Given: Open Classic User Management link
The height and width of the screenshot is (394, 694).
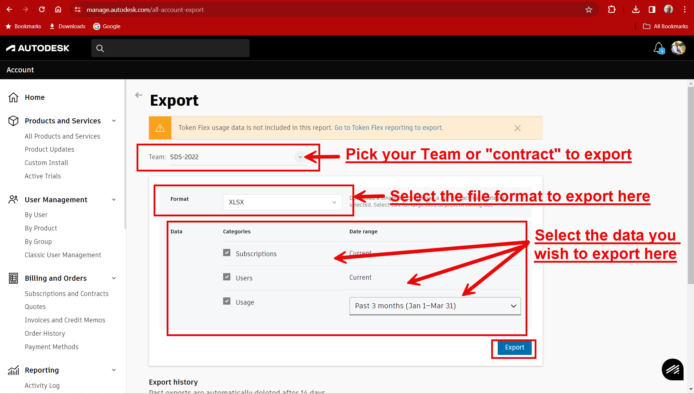Looking at the screenshot, I should click(63, 255).
